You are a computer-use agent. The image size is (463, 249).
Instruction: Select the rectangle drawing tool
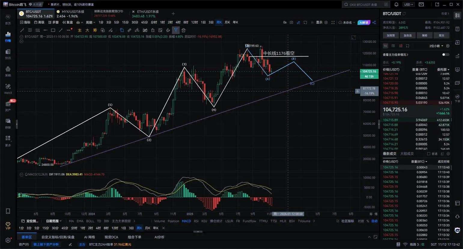53,30
